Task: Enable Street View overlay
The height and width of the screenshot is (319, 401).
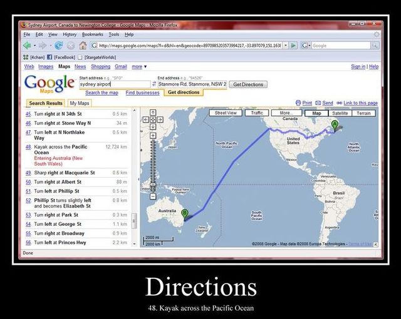Action: pos(226,113)
